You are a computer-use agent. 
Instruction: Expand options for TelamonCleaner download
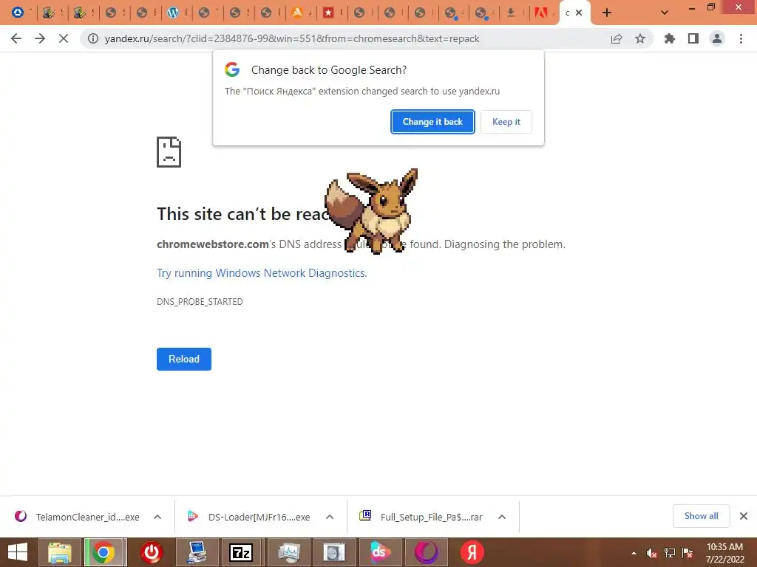(157, 517)
